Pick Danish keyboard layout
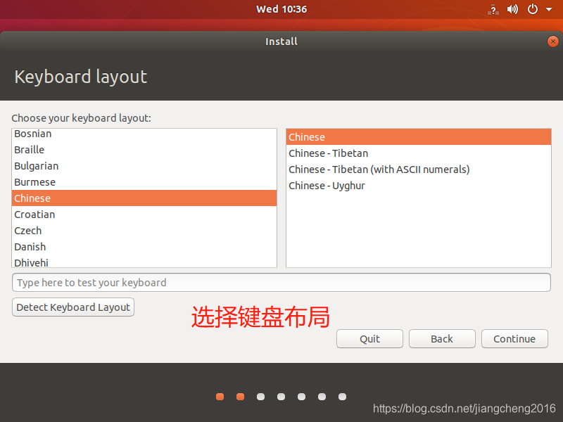Image resolution: width=563 pixels, height=422 pixels. click(144, 247)
